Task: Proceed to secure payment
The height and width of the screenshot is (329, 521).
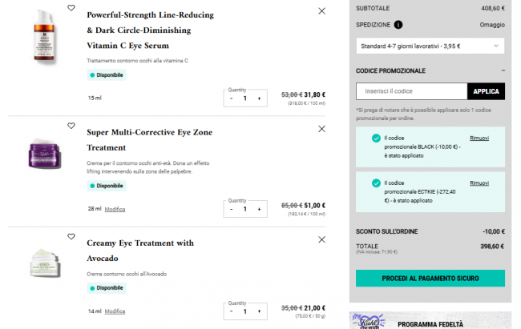Action: coord(430,278)
